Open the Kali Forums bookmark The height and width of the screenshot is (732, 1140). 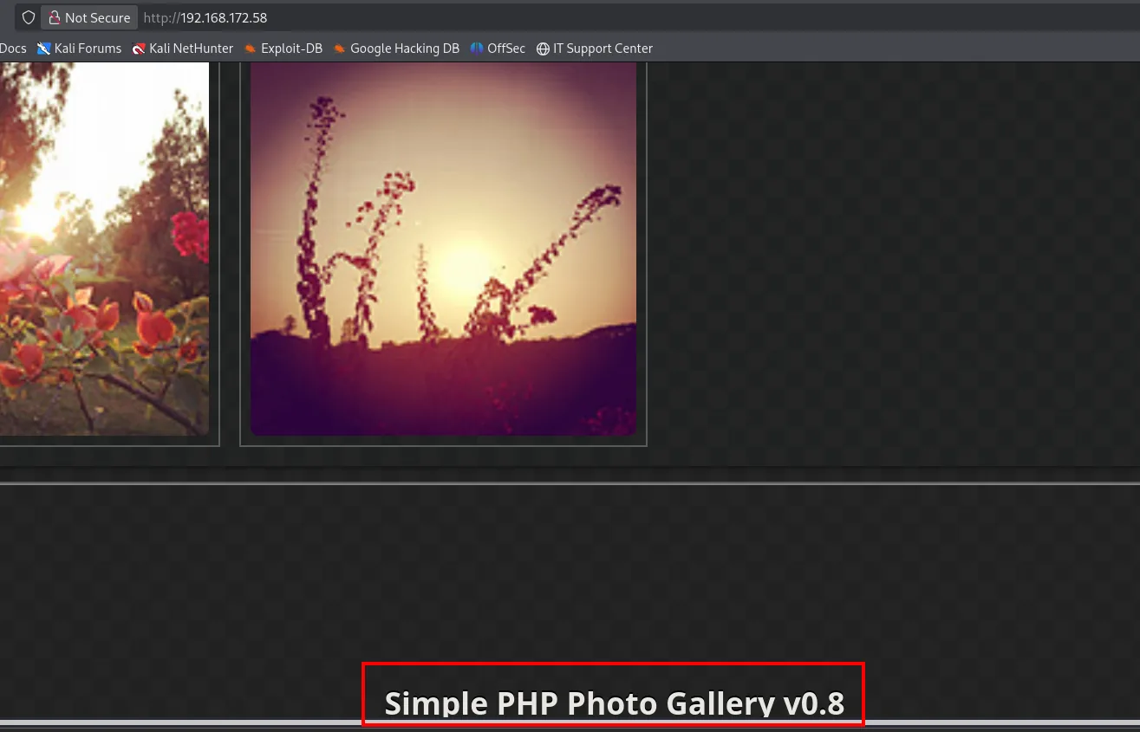[x=79, y=49]
